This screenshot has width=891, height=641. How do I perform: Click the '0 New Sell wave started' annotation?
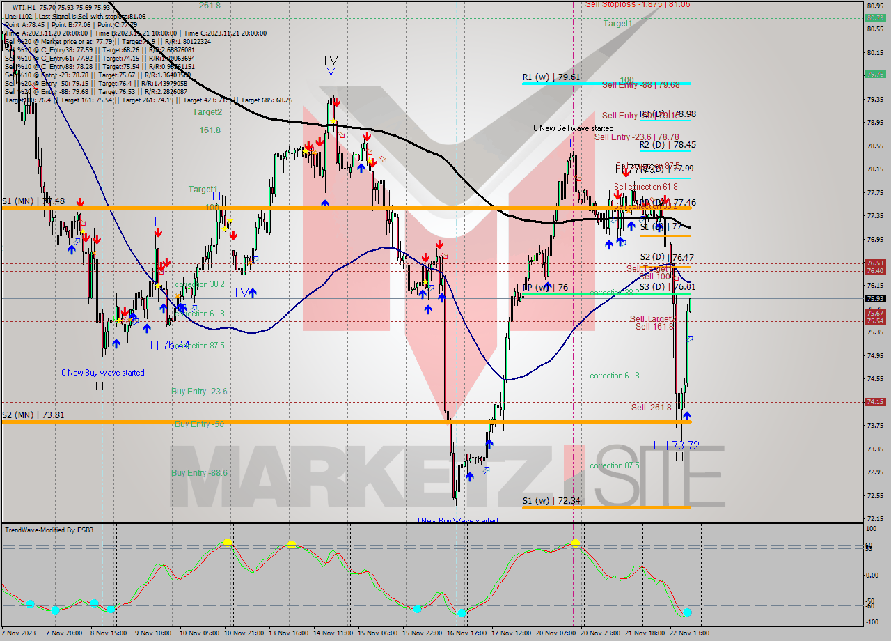point(574,128)
